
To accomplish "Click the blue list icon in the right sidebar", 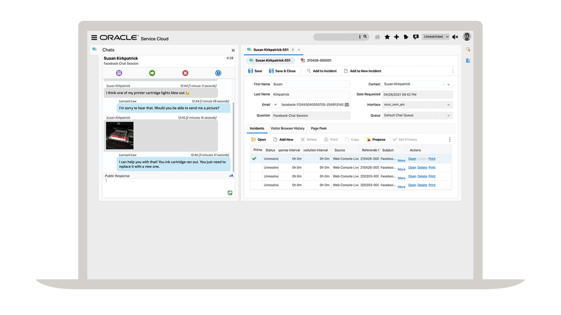I will tap(468, 61).
